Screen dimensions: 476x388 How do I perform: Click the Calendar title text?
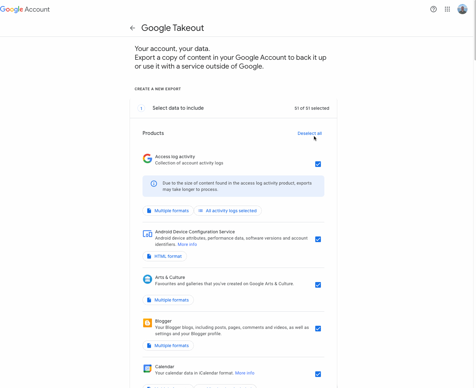pyautogui.click(x=165, y=367)
